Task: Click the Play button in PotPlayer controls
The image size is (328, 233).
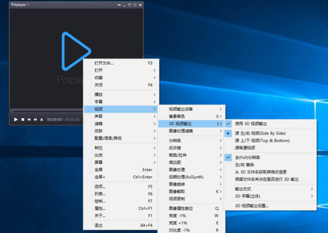Action: tap(15, 119)
